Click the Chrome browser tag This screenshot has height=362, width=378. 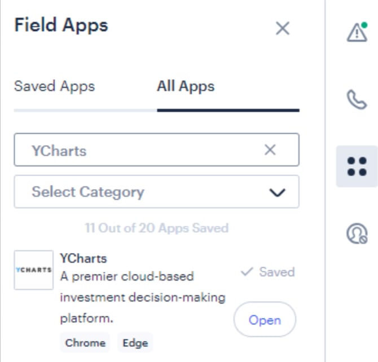pos(85,343)
